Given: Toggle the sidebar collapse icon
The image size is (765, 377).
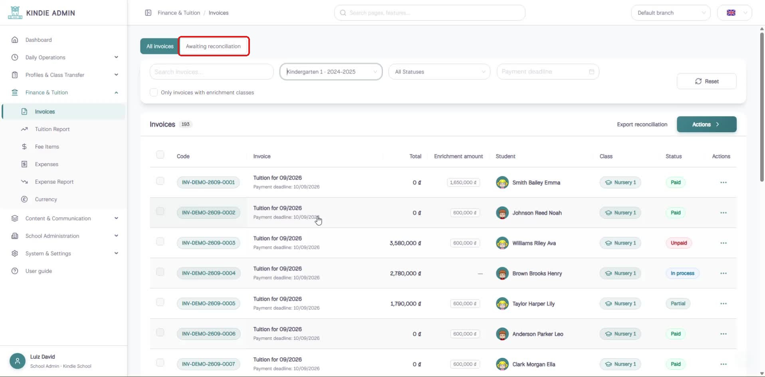Looking at the screenshot, I should tap(148, 13).
